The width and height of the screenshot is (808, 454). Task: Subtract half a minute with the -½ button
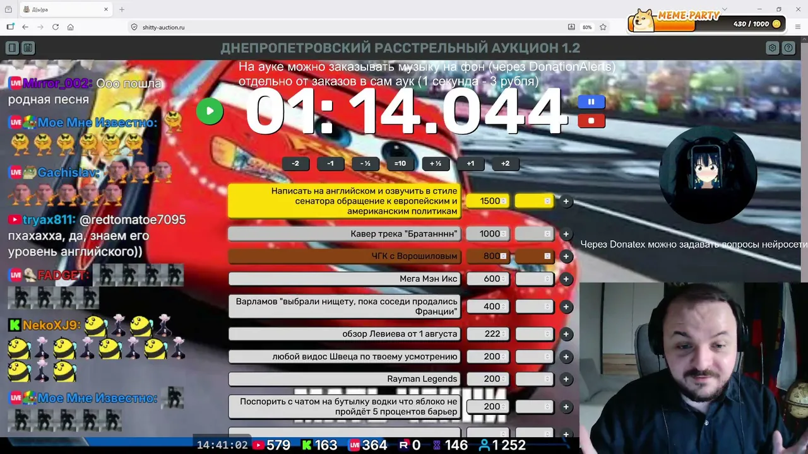(x=365, y=163)
